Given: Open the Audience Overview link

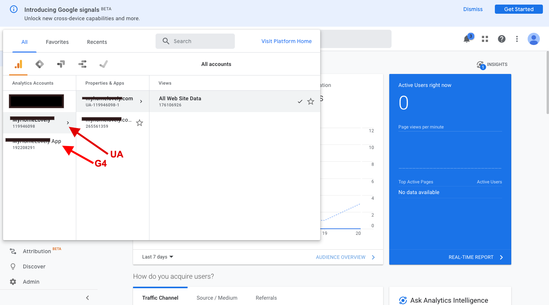Looking at the screenshot, I should (345, 257).
